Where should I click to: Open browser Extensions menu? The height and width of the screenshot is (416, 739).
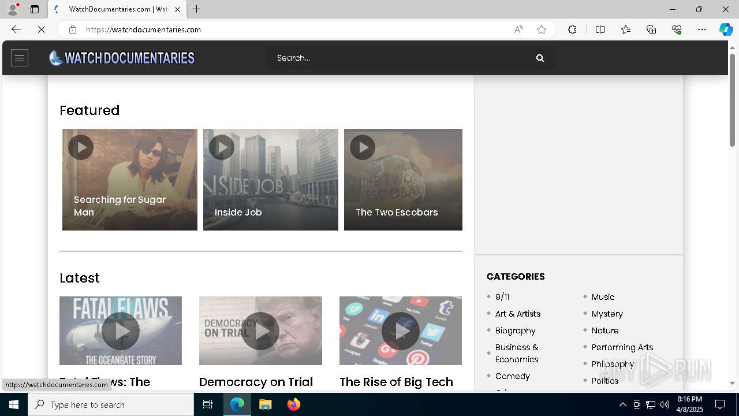572,29
